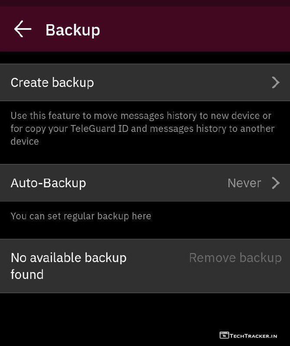Click blank space in the maroon header bar

(195, 29)
